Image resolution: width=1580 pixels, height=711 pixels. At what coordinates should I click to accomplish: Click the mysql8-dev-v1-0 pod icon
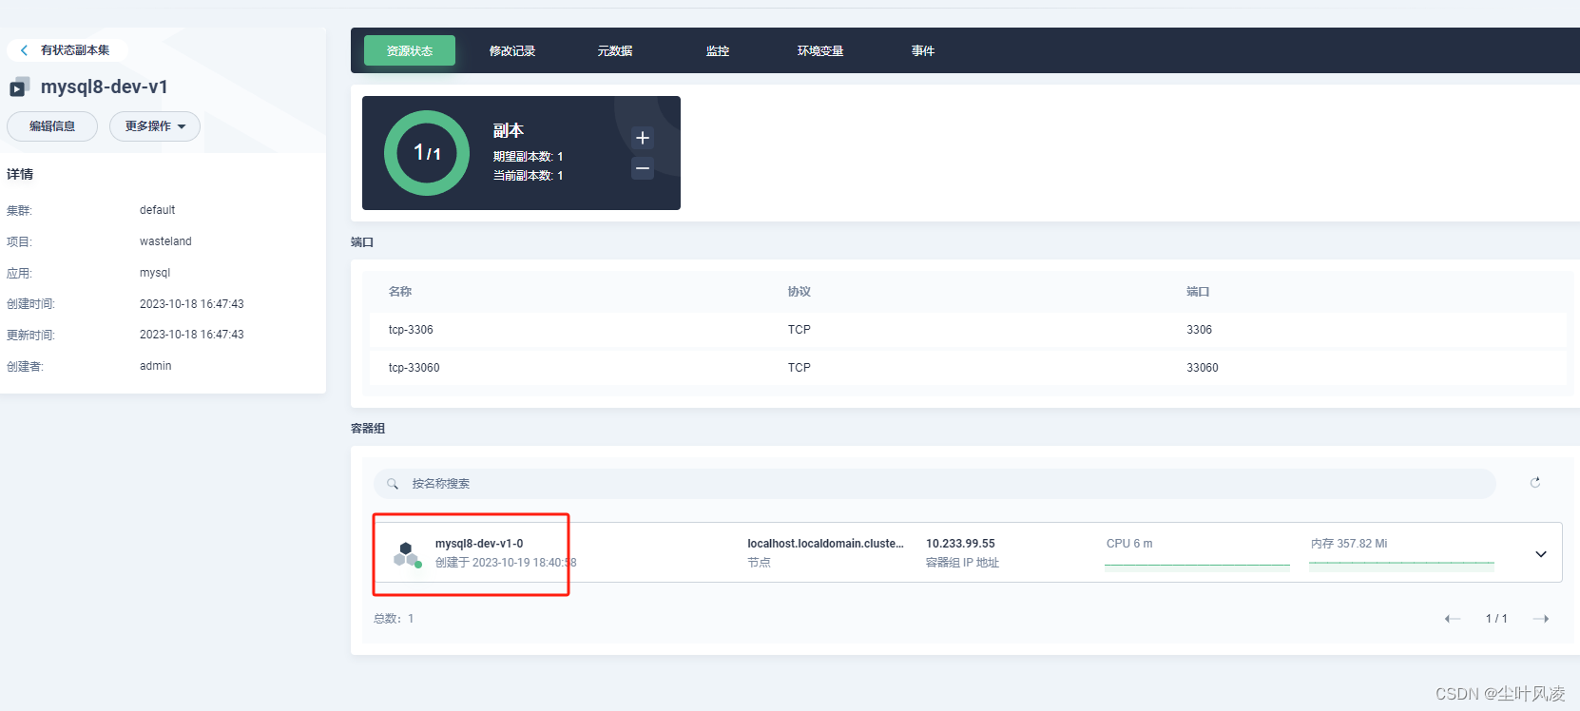(x=407, y=554)
